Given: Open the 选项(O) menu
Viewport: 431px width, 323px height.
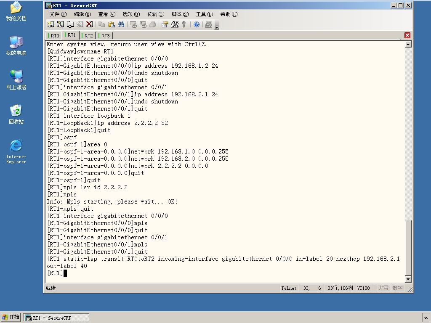Looking at the screenshot, I should [131, 14].
